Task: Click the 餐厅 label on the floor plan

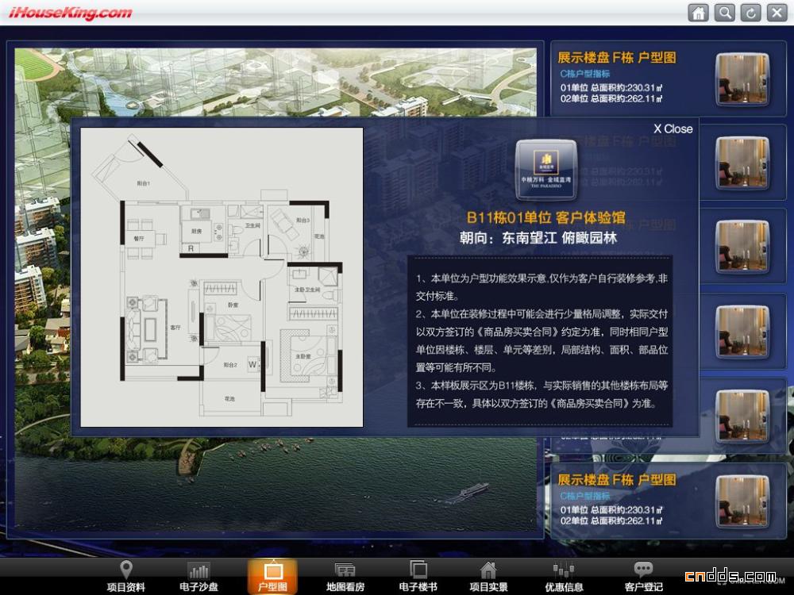Action: 139,238
